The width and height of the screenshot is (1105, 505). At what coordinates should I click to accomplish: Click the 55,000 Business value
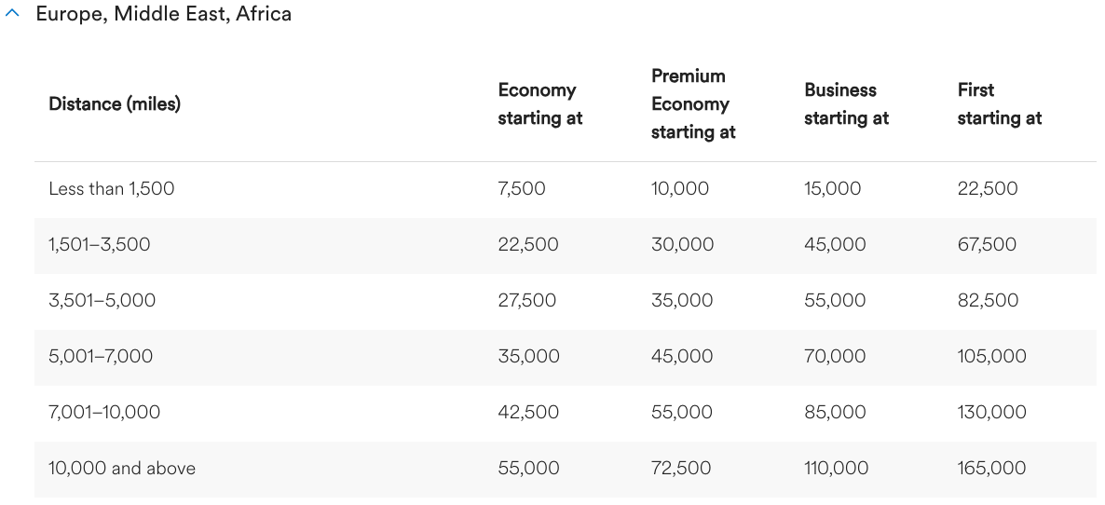(x=835, y=301)
